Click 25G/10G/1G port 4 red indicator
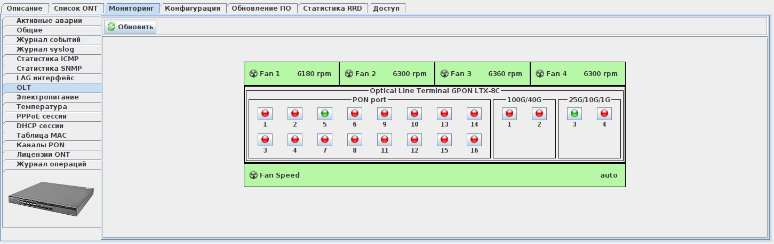 click(604, 113)
